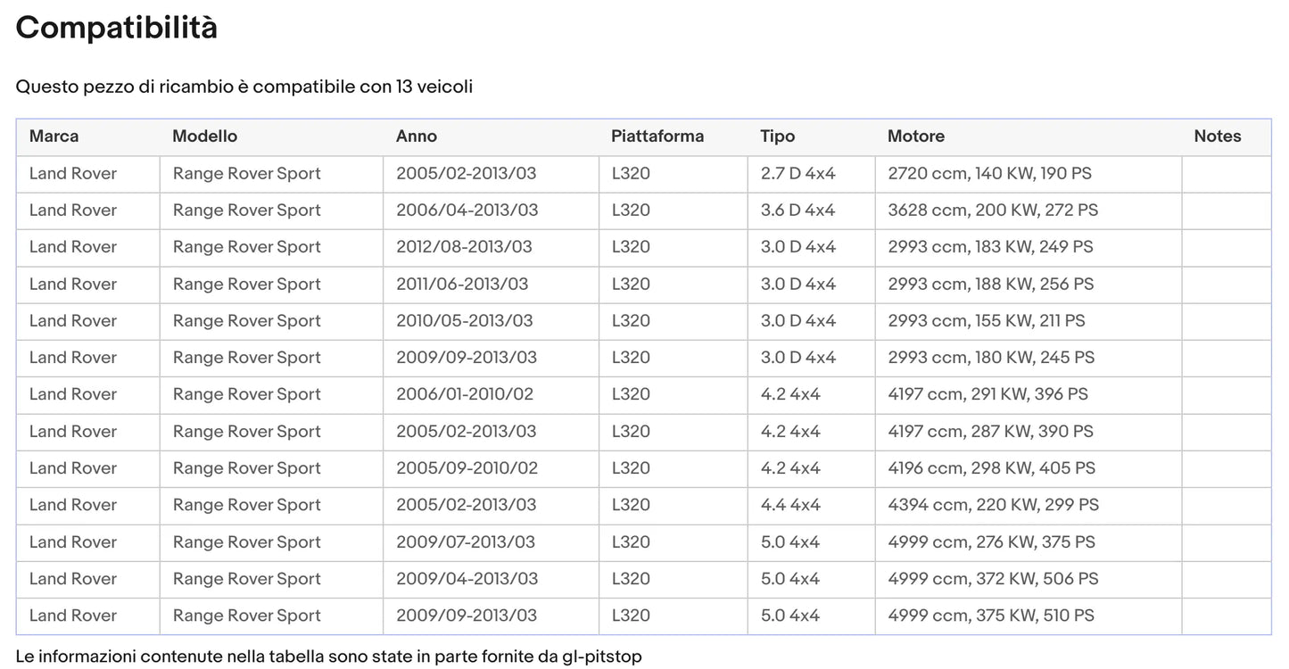This screenshot has height=669, width=1289.
Task: Click the Modello column header
Action: click(204, 136)
